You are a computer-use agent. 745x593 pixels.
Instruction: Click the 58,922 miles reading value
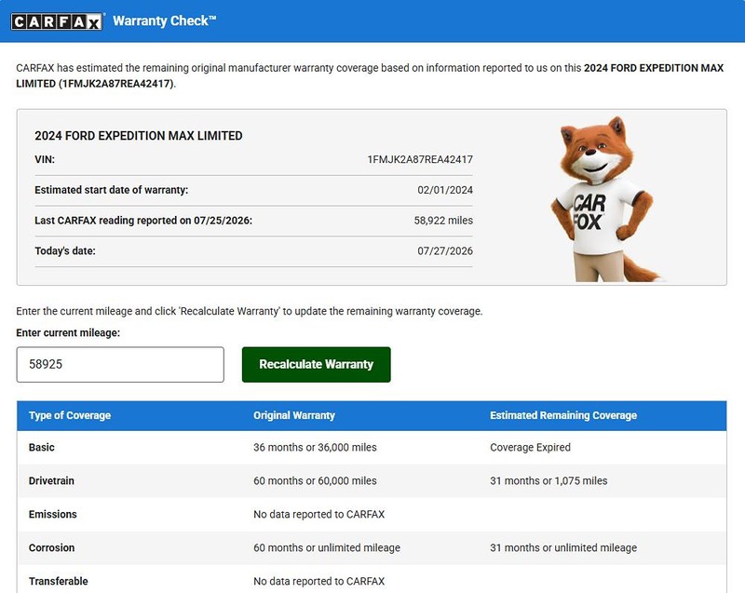coord(443,221)
